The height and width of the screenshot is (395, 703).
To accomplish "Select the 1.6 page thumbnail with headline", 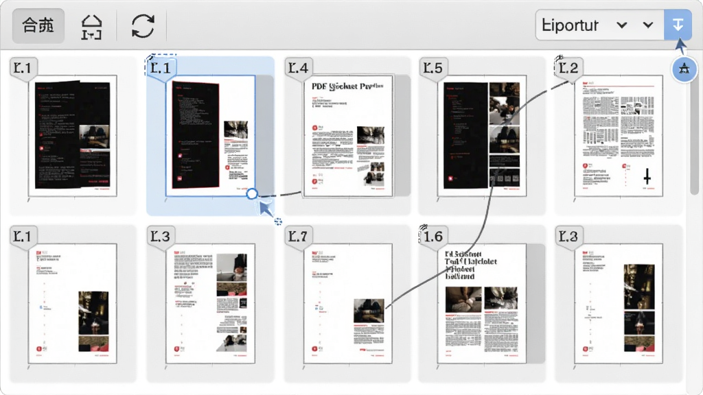I will coord(482,304).
